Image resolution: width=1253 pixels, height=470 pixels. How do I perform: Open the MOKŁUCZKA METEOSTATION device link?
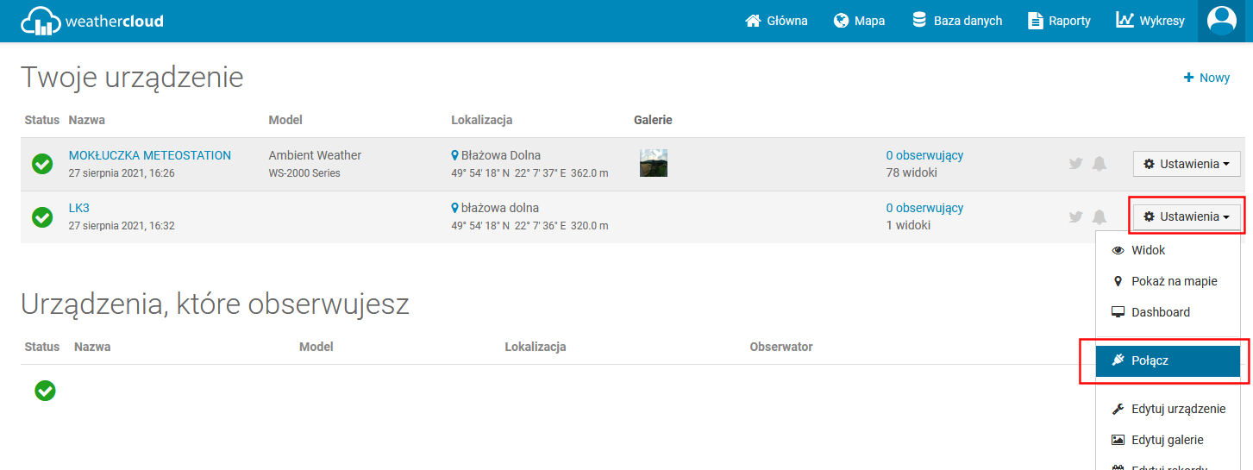click(150, 155)
